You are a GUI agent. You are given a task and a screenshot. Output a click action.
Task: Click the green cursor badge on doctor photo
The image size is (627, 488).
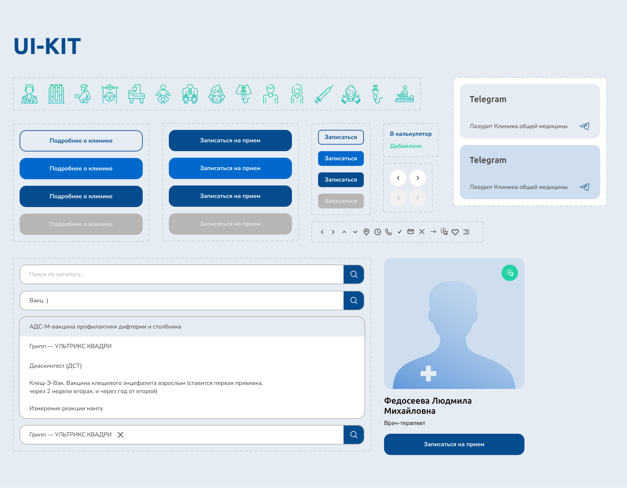coord(509,273)
